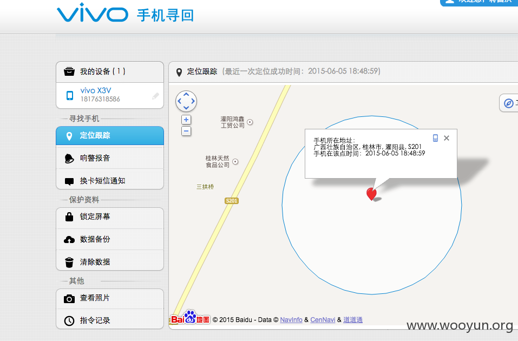
Task: Click the phone icon in the info popup
Action: 435,138
